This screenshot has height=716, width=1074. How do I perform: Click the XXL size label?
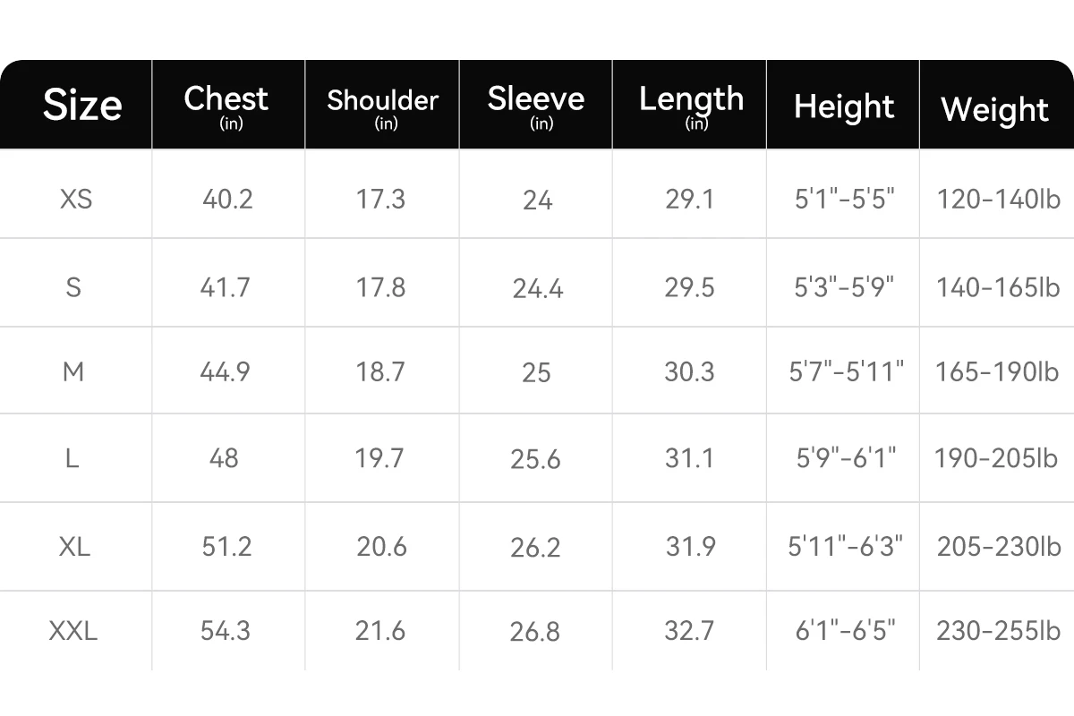[73, 631]
